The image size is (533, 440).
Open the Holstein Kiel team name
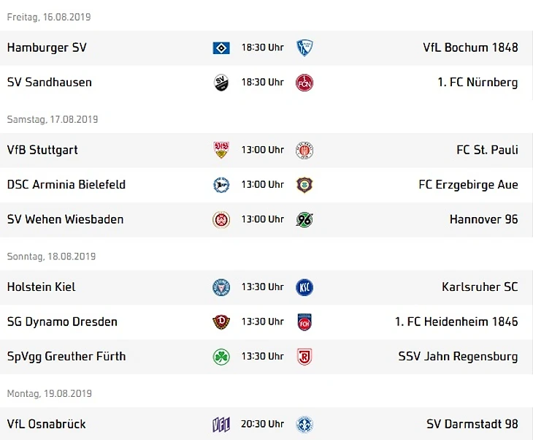tap(41, 287)
